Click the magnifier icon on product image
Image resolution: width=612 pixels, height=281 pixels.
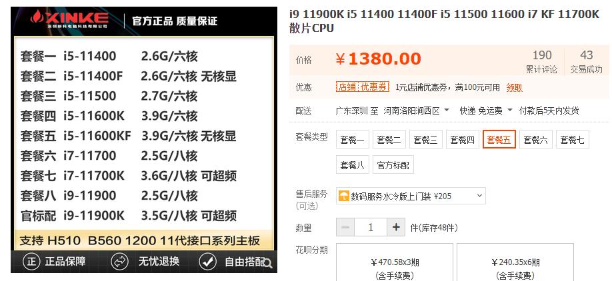268,264
